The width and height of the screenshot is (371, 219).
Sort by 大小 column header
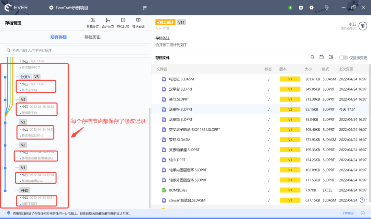(308, 69)
